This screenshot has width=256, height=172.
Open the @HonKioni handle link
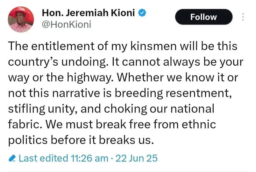[x=67, y=25]
